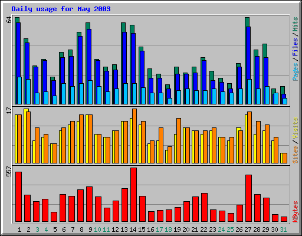Click the "Daily usage for May 2003" title

pos(61,9)
